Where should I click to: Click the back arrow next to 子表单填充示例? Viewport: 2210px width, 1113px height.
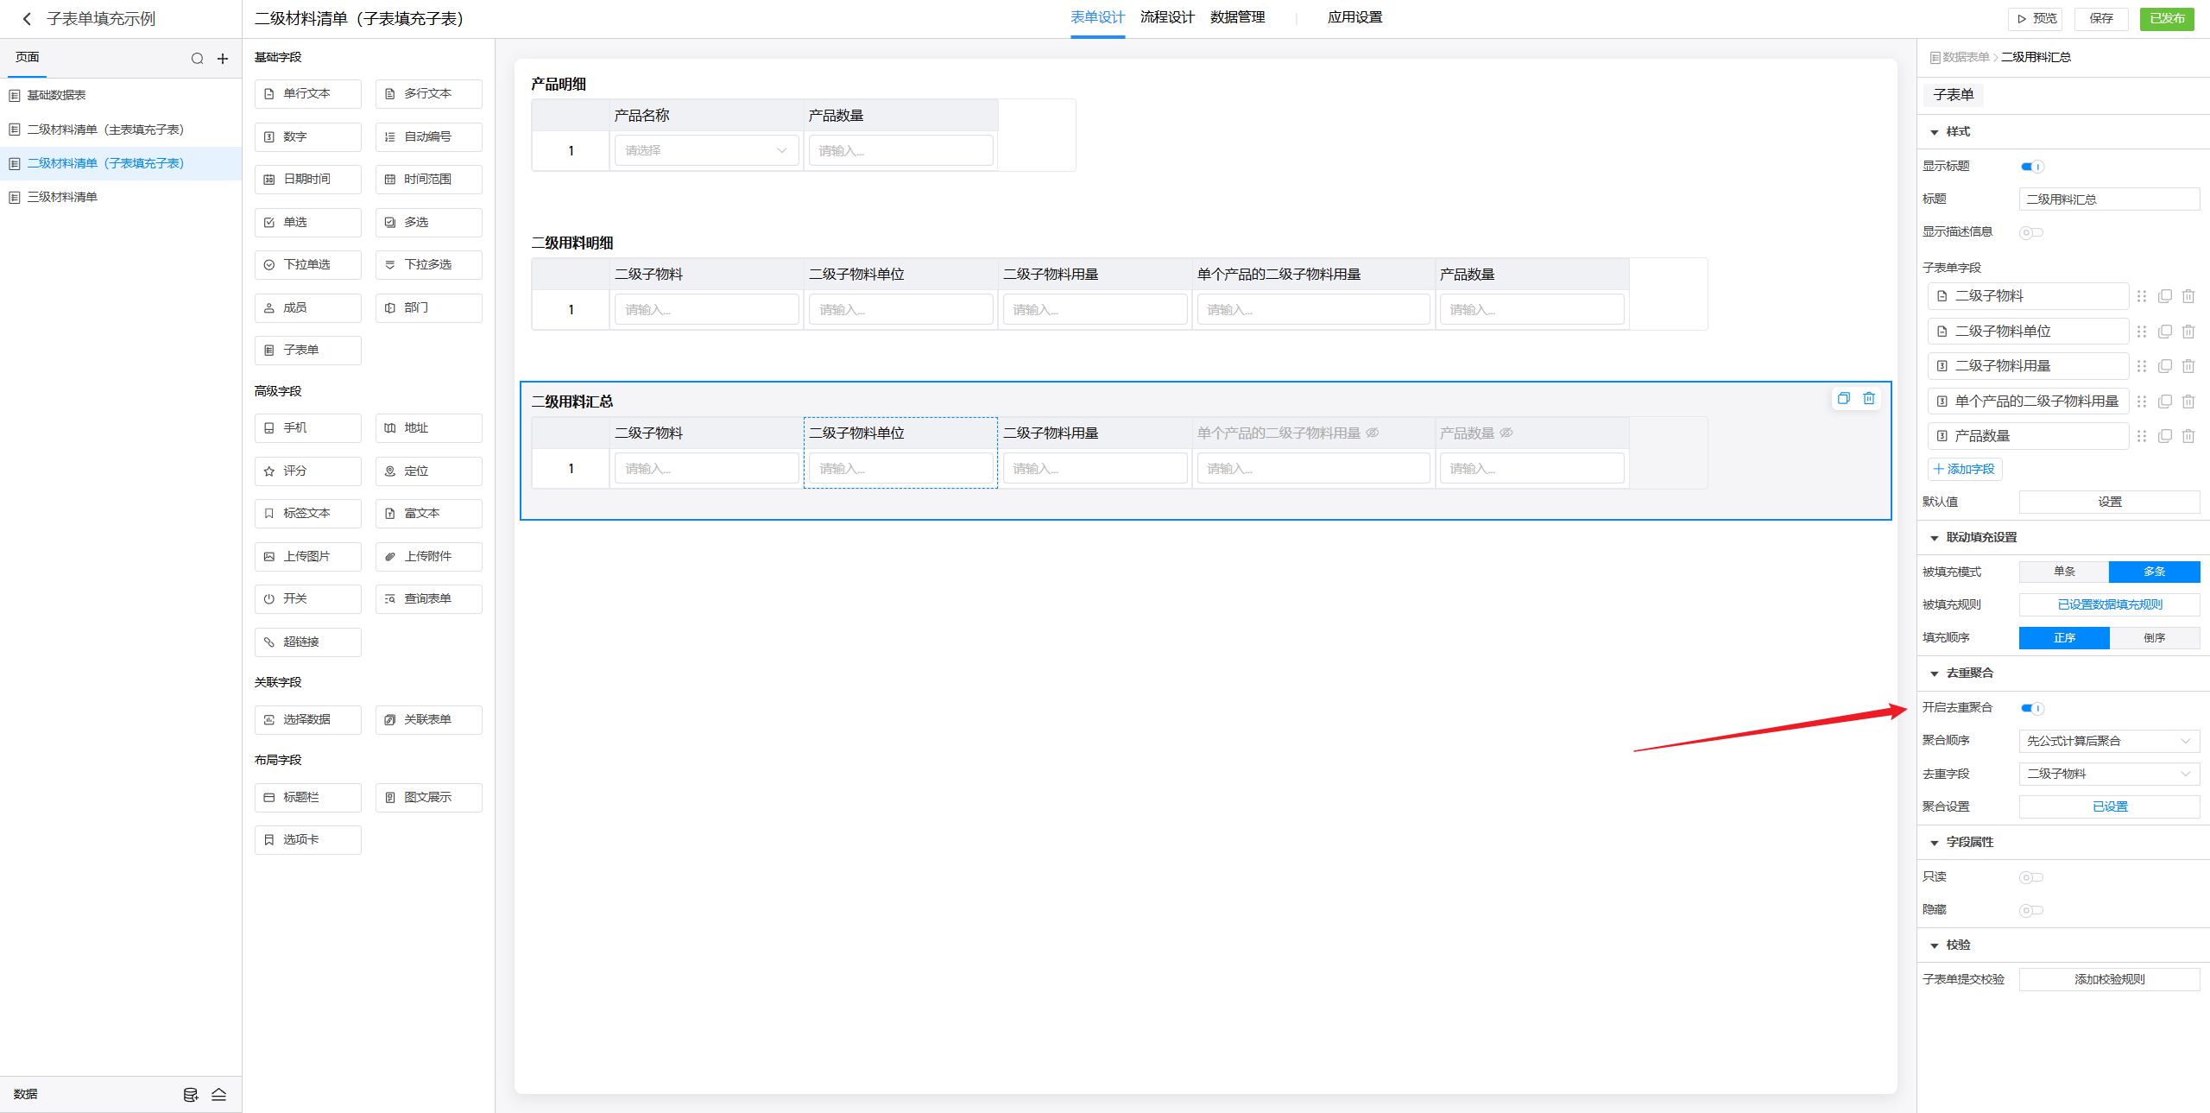pos(27,19)
